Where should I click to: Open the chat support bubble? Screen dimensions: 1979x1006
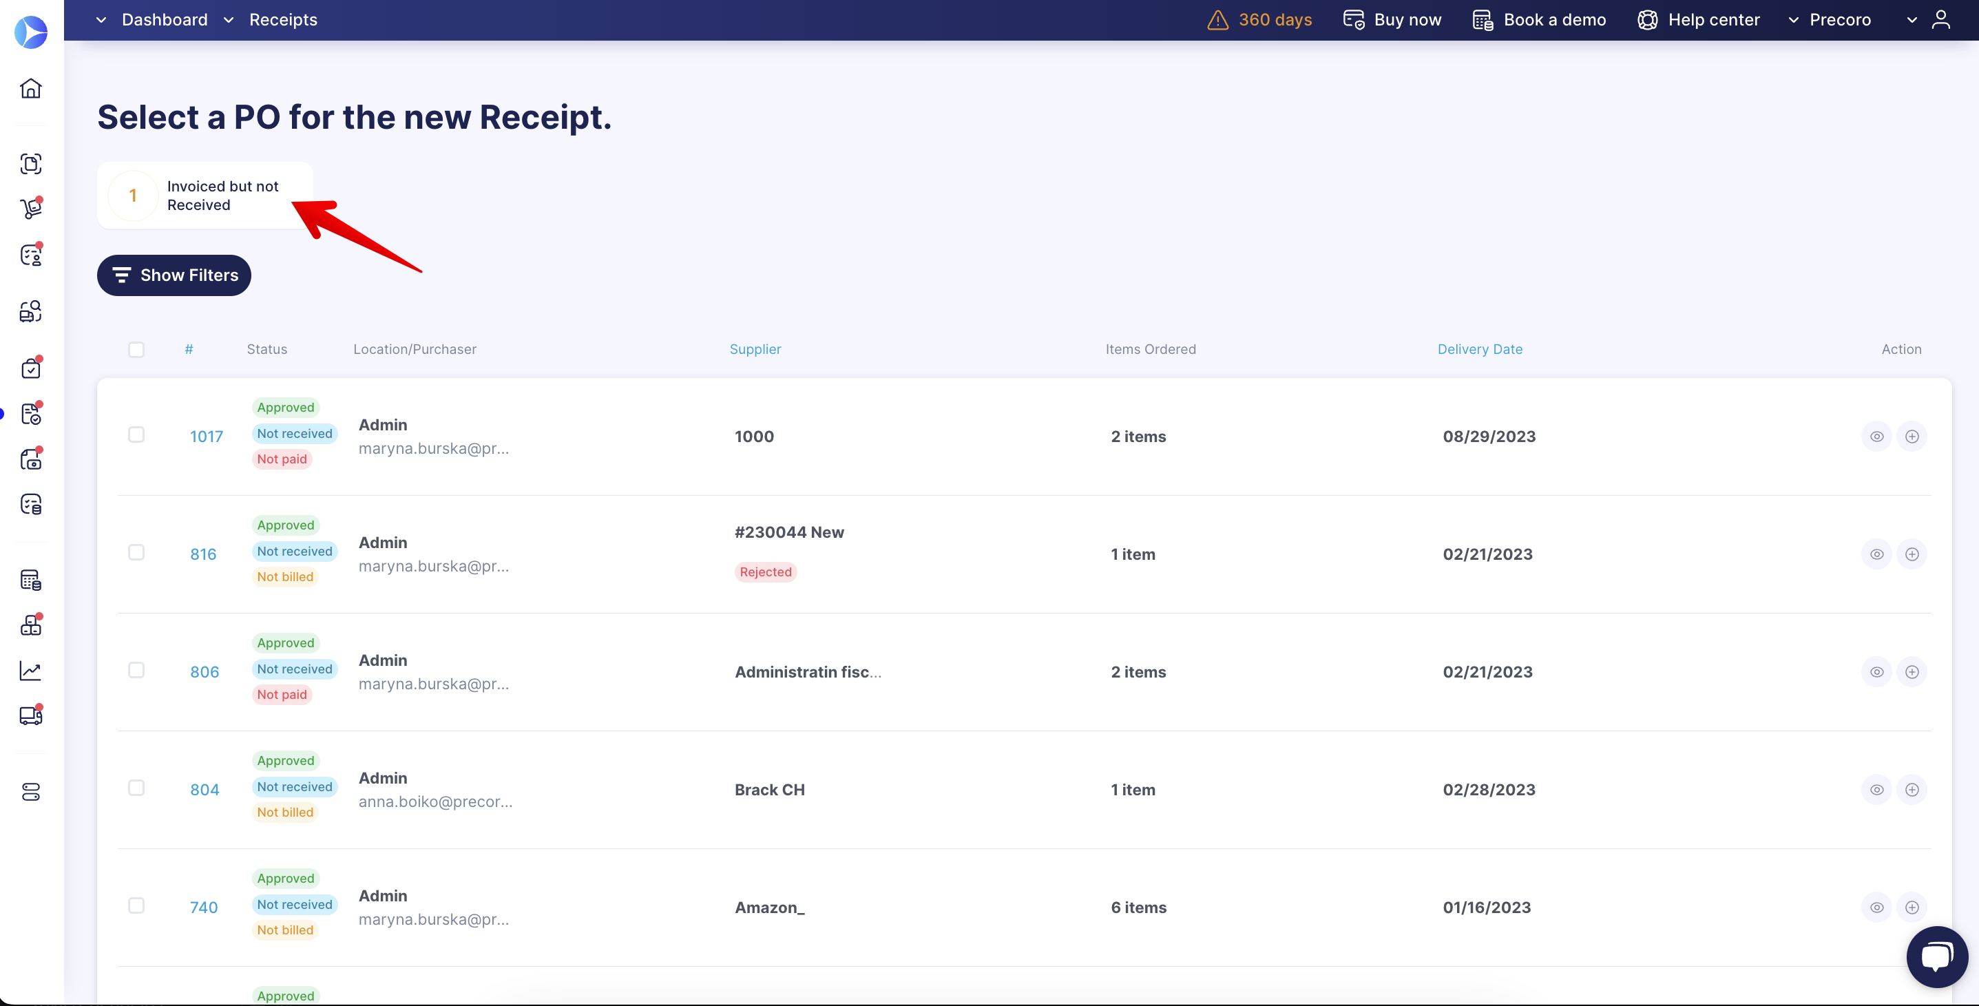coord(1937,957)
